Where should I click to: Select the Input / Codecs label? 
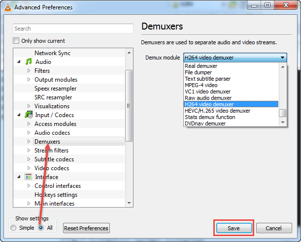pyautogui.click(x=55, y=115)
